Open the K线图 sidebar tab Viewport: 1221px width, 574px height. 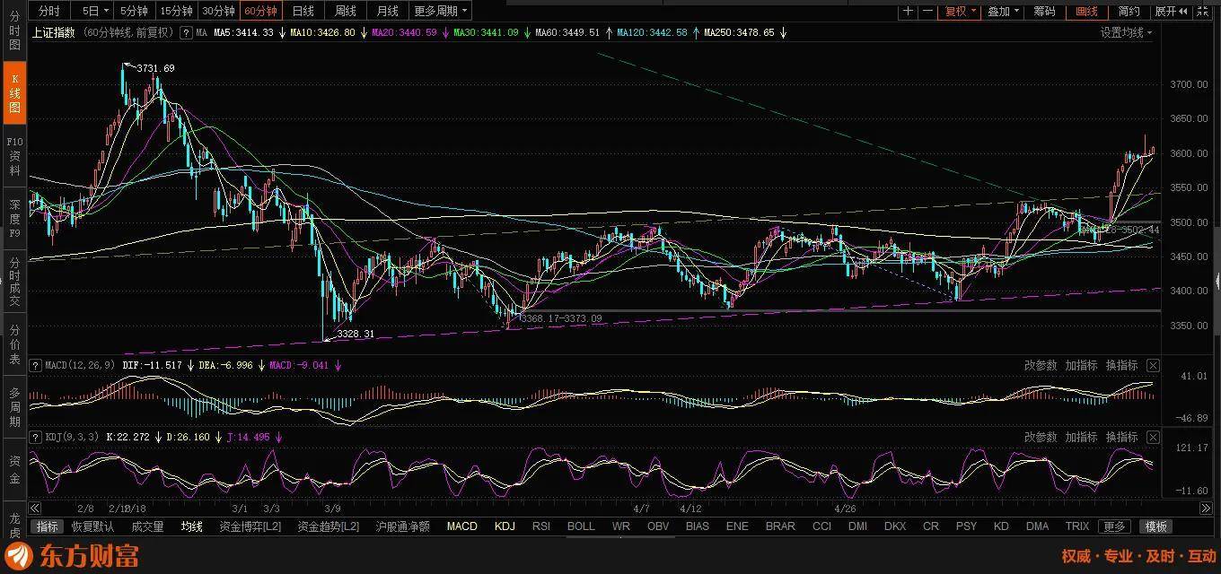(x=14, y=93)
